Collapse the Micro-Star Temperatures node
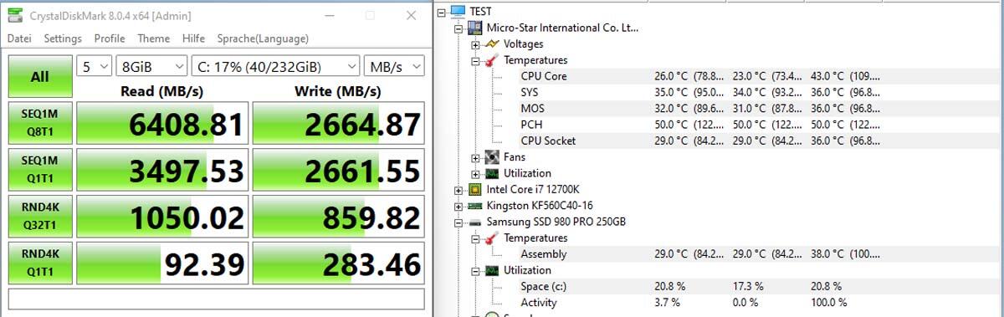The width and height of the screenshot is (1004, 317). 475,60
